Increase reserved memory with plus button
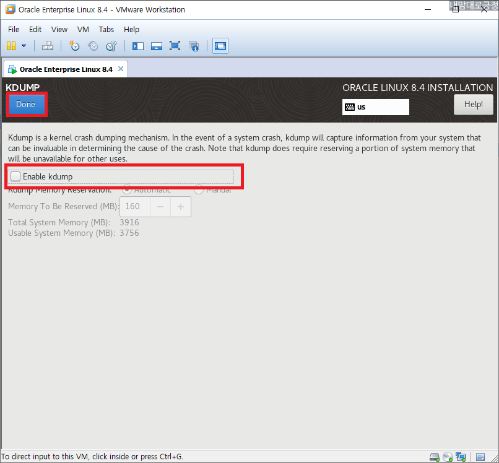499x463 pixels. tap(181, 207)
